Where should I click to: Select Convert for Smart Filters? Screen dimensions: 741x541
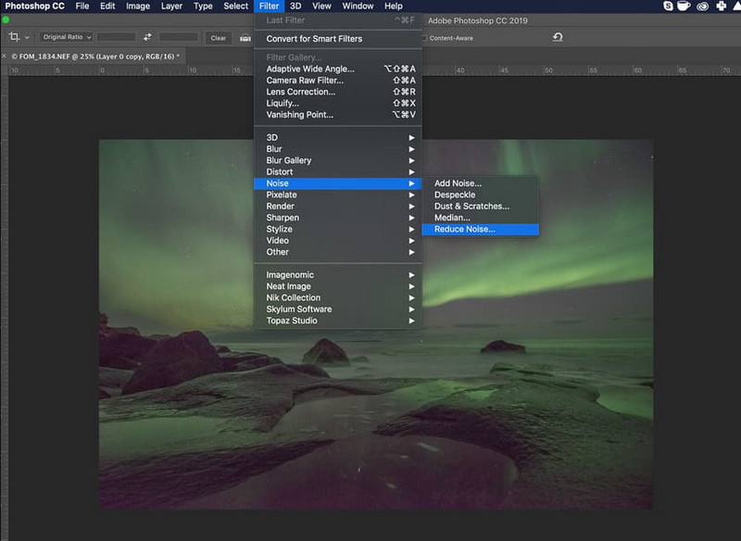tap(314, 39)
